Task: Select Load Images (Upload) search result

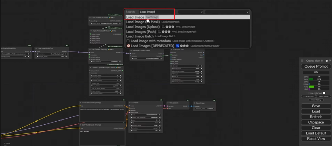Action: tap(188, 27)
